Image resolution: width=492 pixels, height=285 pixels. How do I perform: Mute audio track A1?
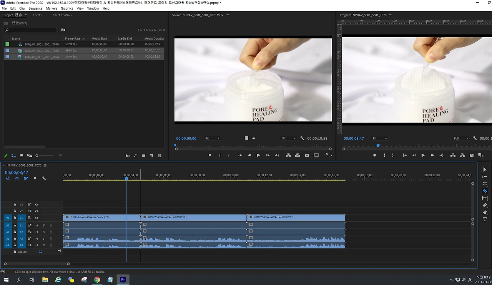coord(37,225)
